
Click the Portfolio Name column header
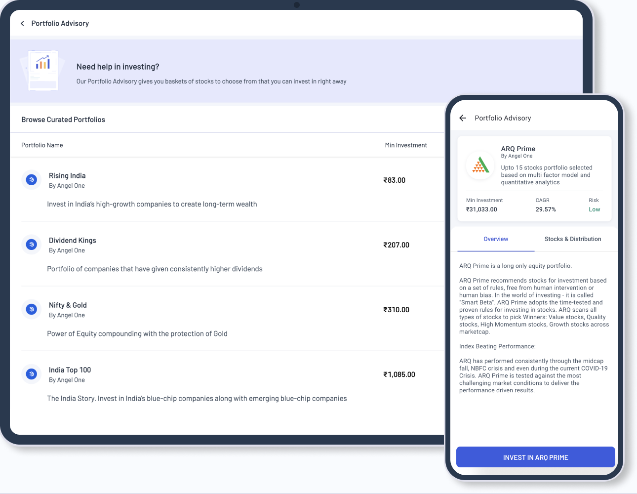(x=42, y=145)
